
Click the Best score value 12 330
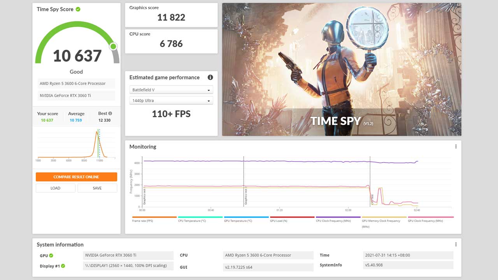point(104,120)
